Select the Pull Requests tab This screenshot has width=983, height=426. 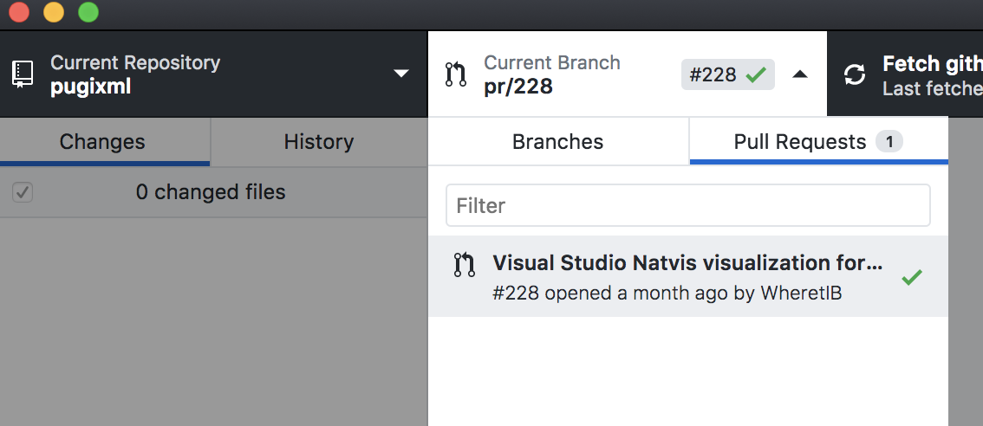pos(819,142)
